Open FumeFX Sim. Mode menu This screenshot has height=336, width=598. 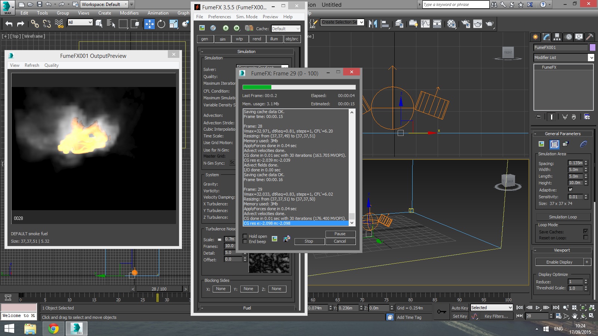coord(247,17)
